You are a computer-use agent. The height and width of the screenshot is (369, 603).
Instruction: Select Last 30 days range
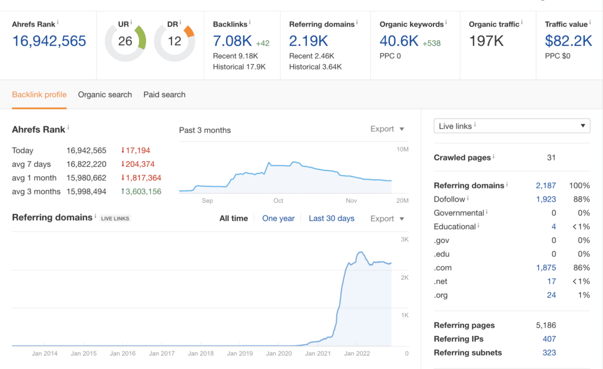click(x=332, y=218)
